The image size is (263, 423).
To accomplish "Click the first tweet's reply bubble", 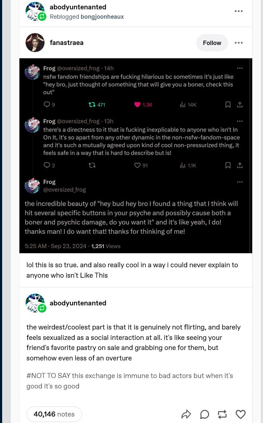I will tap(47, 105).
